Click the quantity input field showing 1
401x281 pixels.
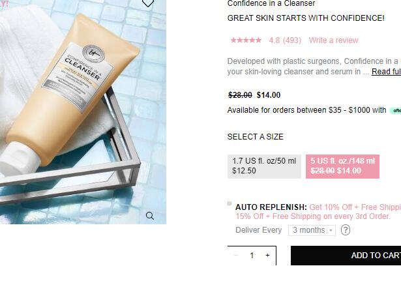tap(252, 255)
